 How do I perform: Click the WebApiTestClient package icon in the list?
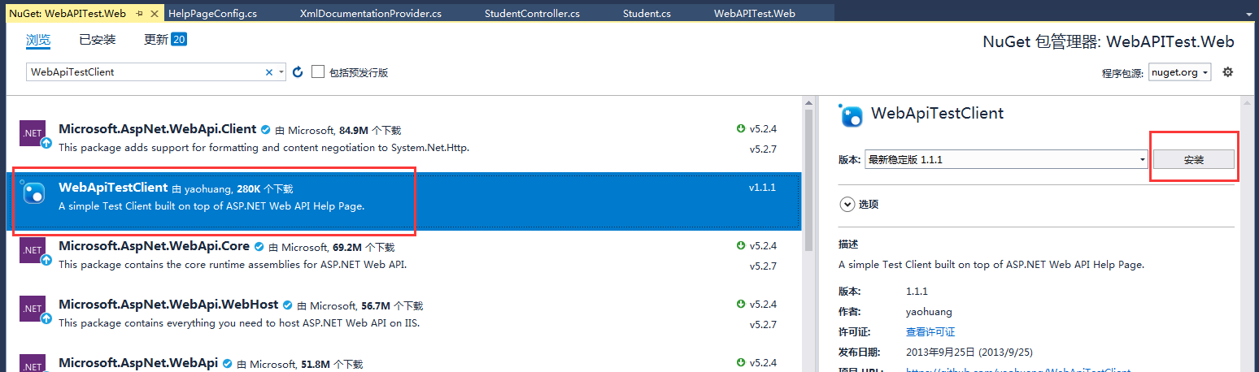point(34,192)
